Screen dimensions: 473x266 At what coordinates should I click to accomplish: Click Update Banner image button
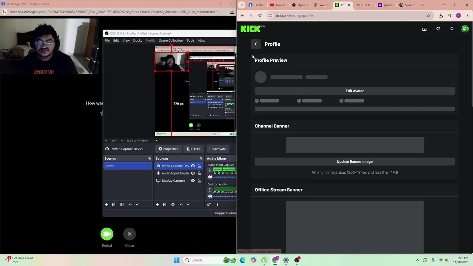355,161
